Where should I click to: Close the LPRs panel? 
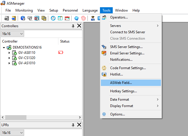click(79, 125)
